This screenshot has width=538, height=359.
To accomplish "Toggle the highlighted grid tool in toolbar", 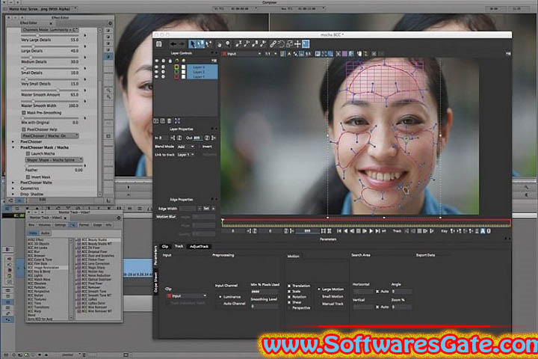I will (306, 44).
